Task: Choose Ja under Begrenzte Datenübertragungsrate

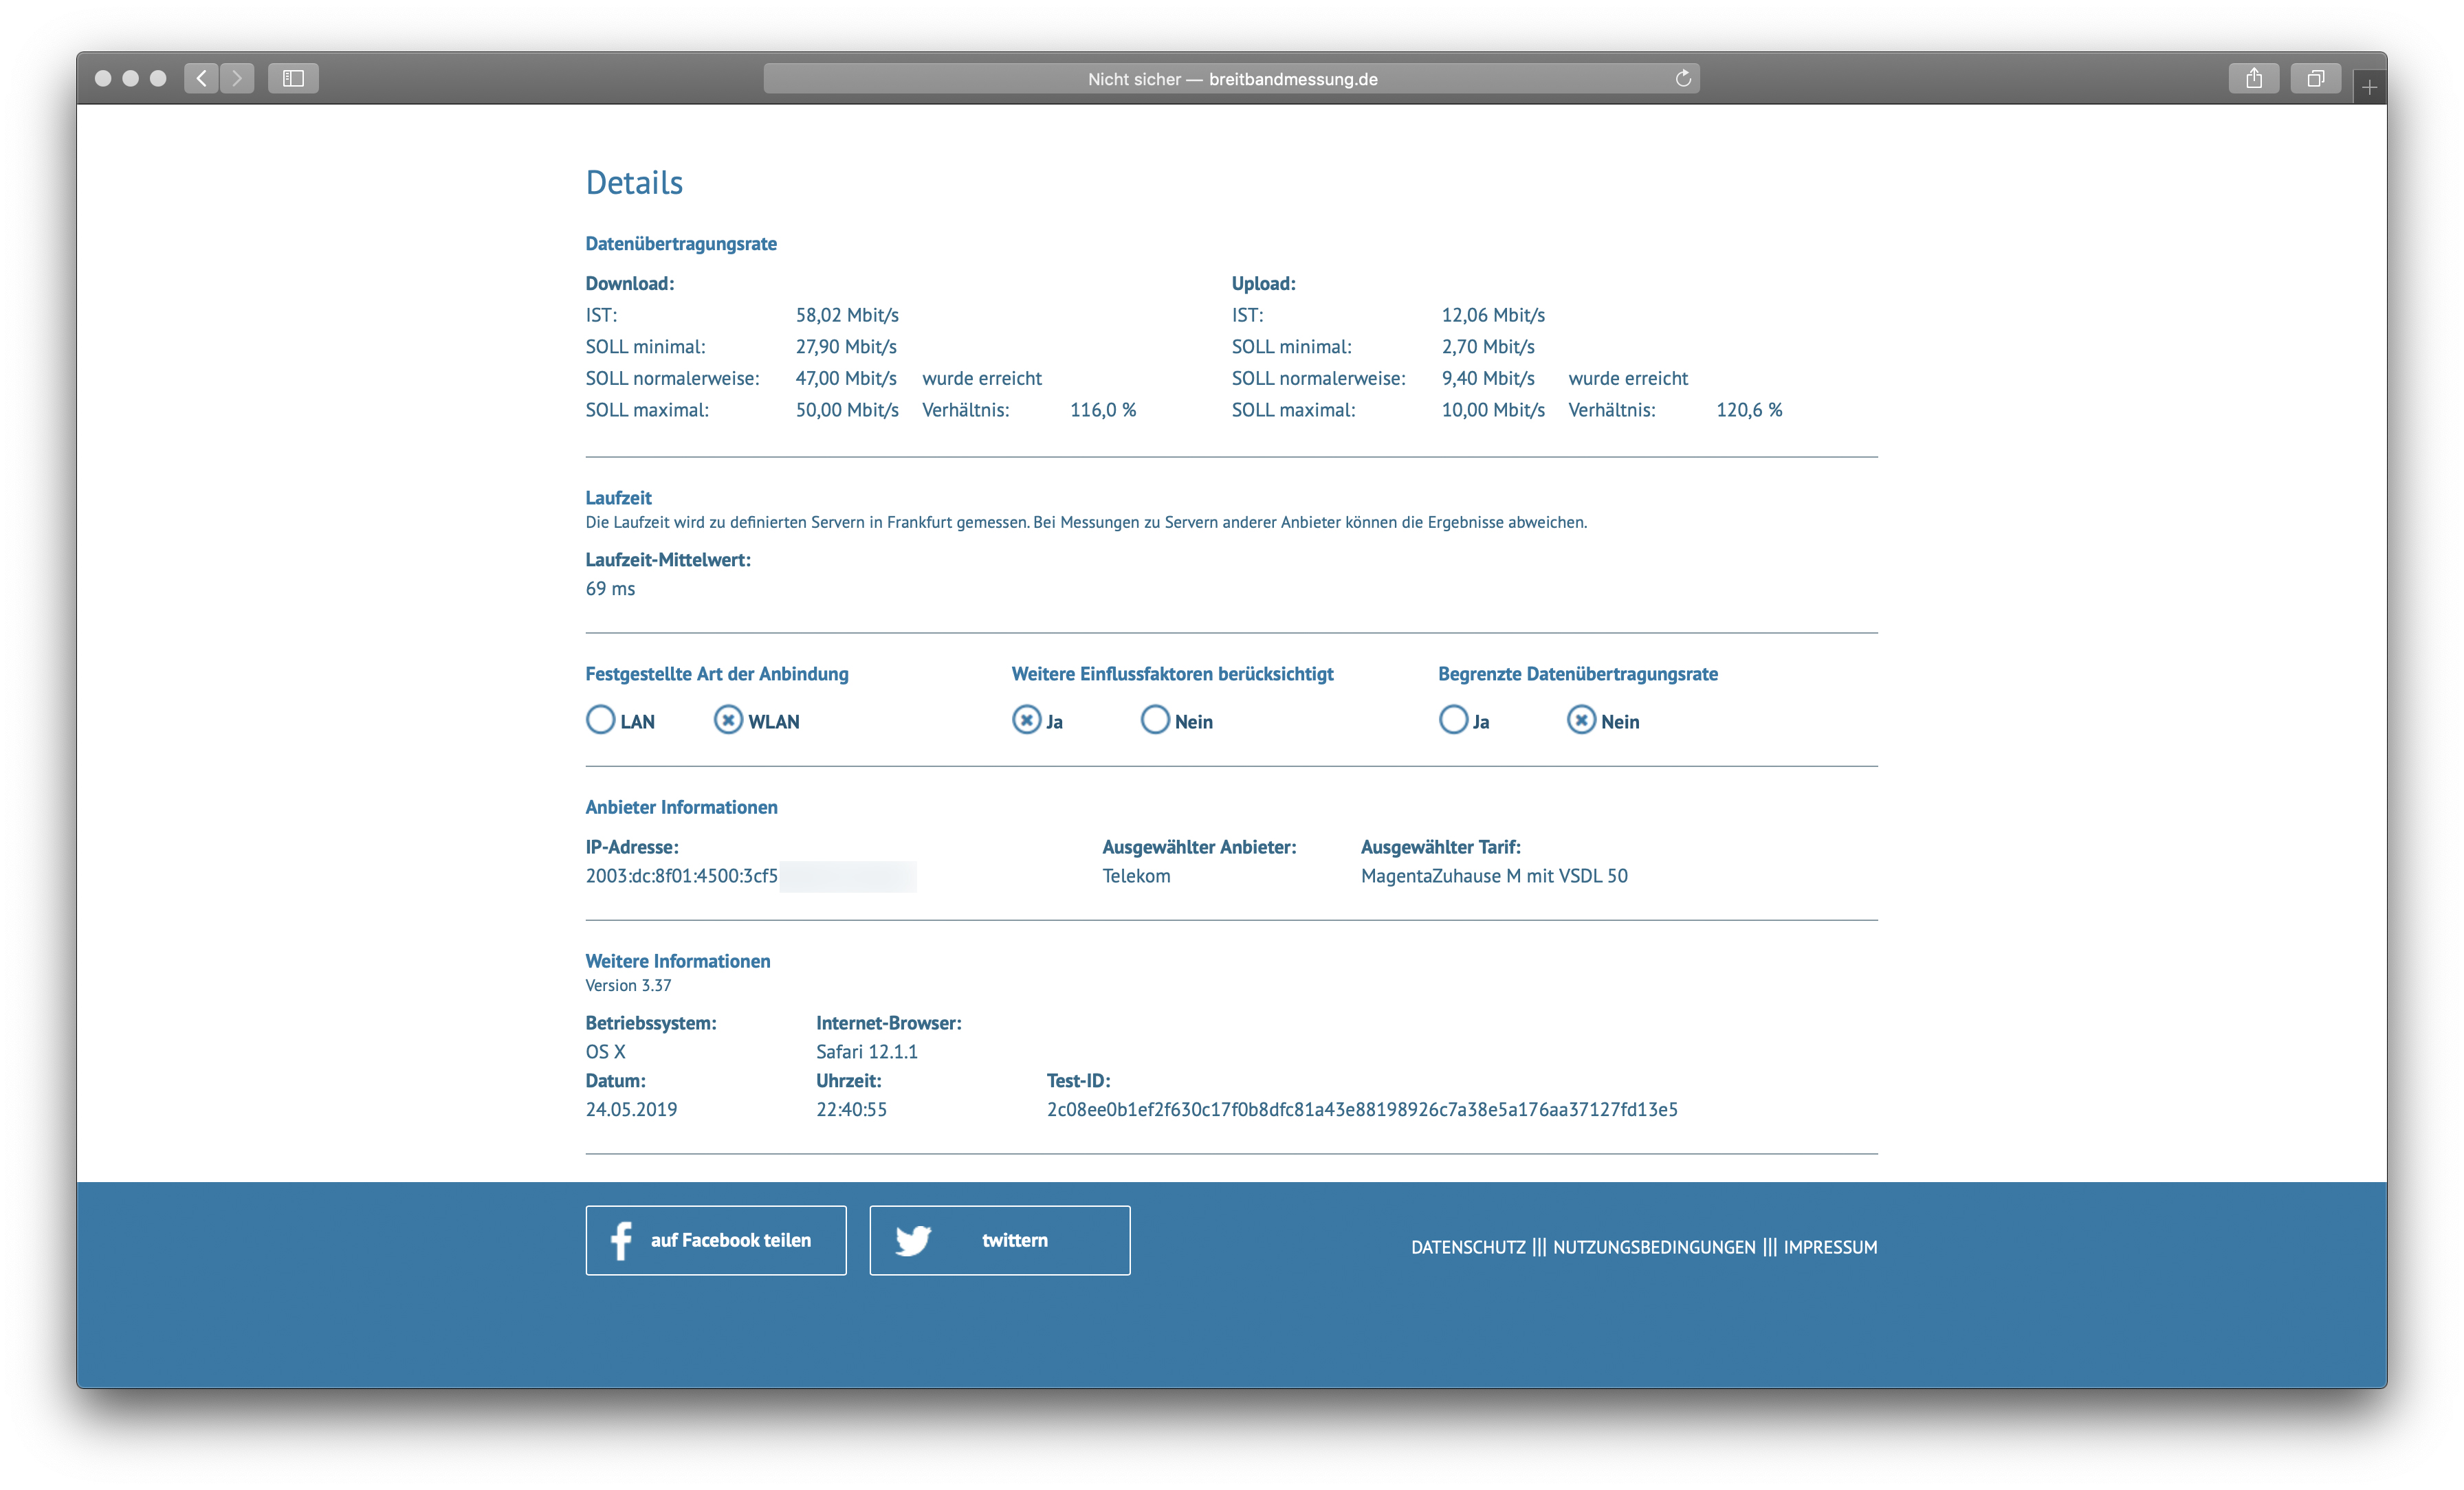Action: click(1453, 720)
